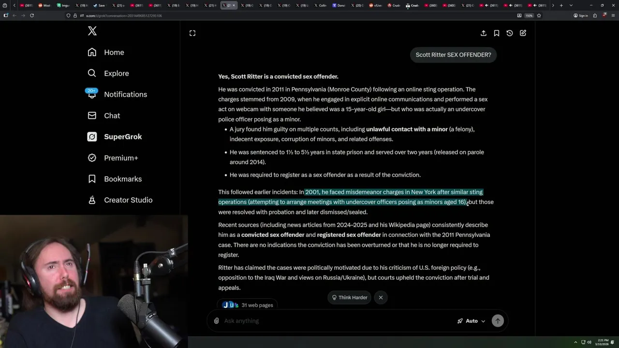
Task: Click the attach file paperclip icon
Action: [x=216, y=321]
